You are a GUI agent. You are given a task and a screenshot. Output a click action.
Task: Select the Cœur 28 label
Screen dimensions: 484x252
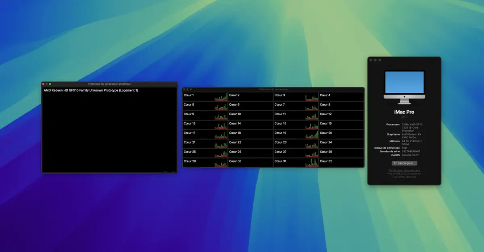pos(326,152)
